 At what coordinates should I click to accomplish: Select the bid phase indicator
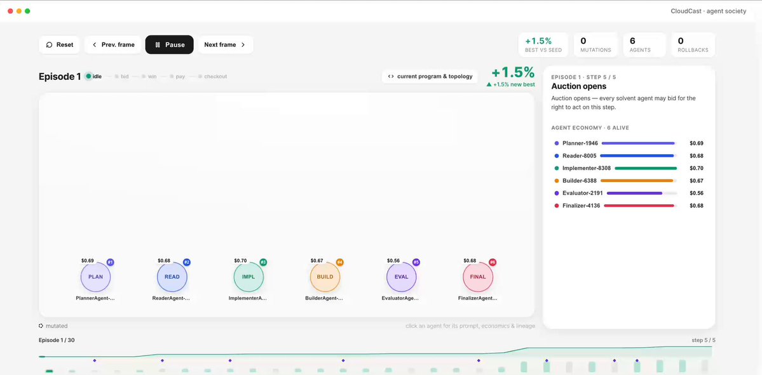click(x=121, y=77)
